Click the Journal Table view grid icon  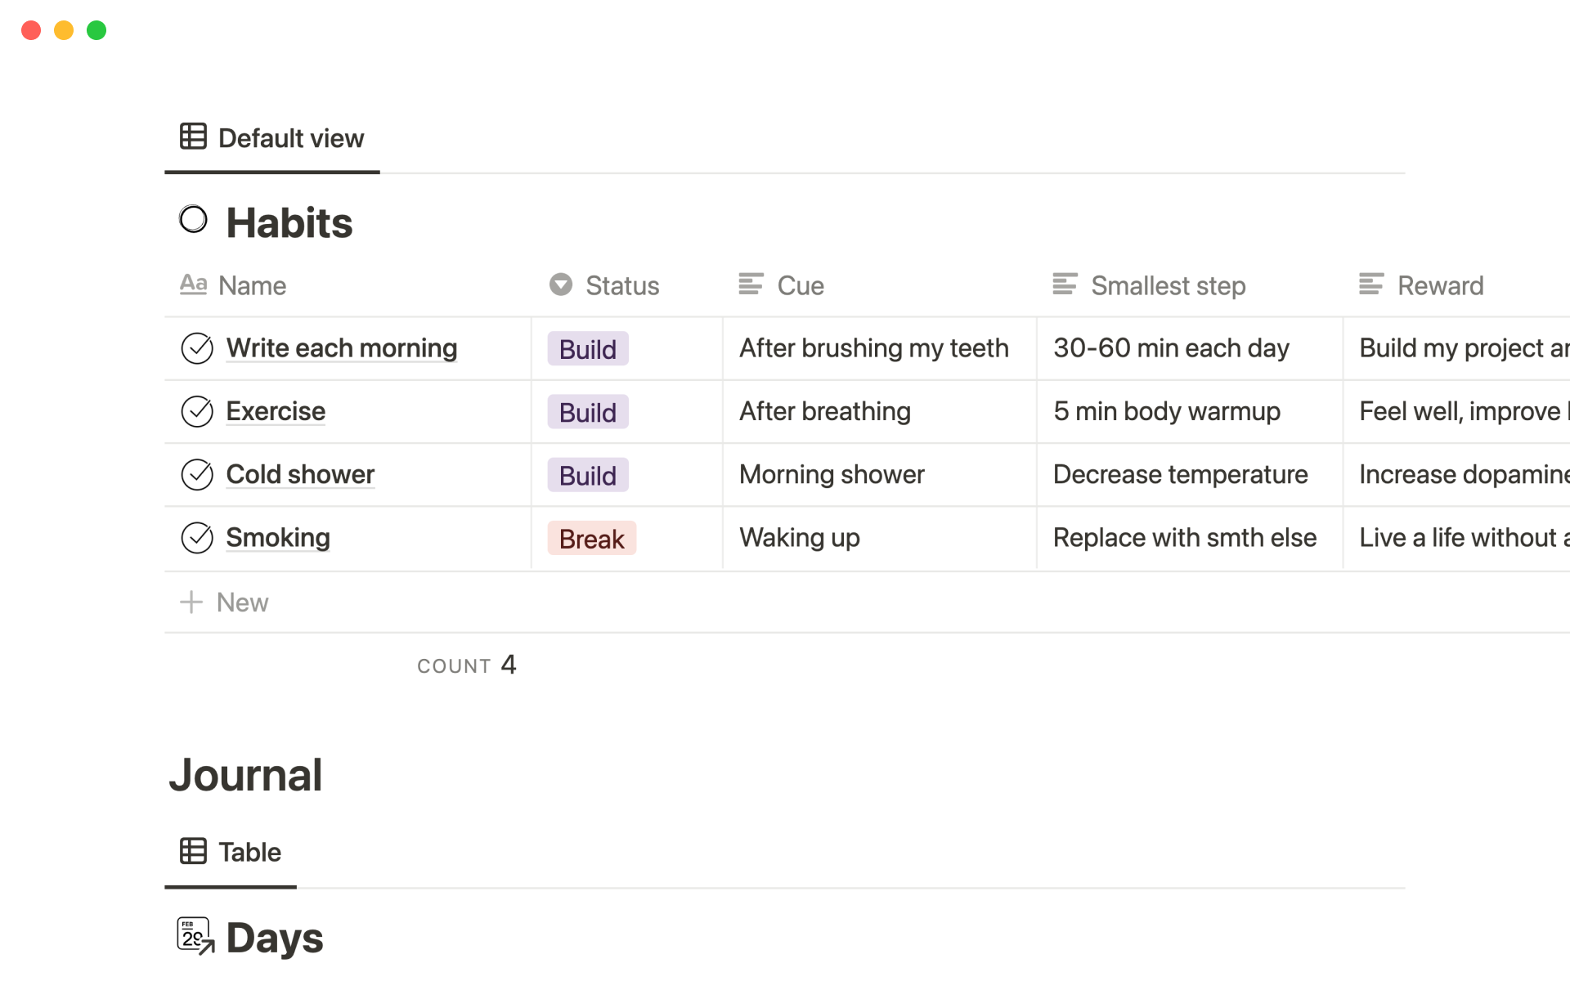coord(193,851)
